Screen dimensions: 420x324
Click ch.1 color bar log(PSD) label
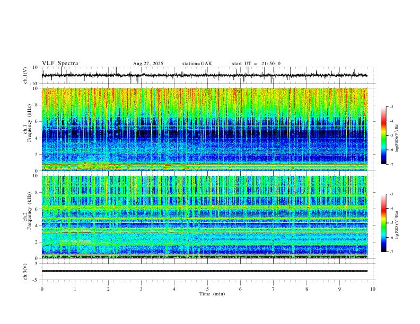[x=397, y=138]
